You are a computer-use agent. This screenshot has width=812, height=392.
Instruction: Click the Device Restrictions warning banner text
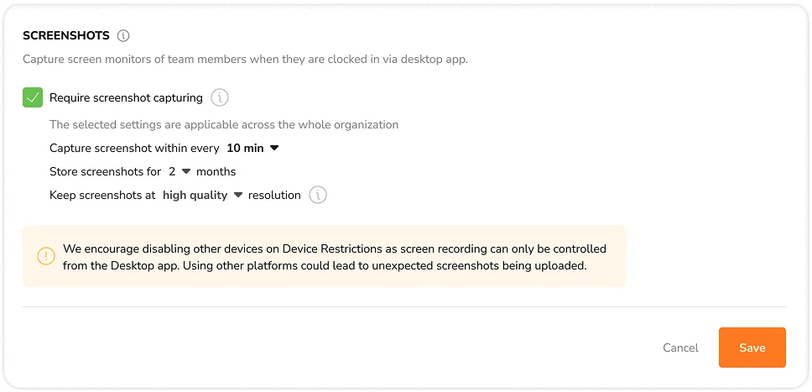coord(335,258)
